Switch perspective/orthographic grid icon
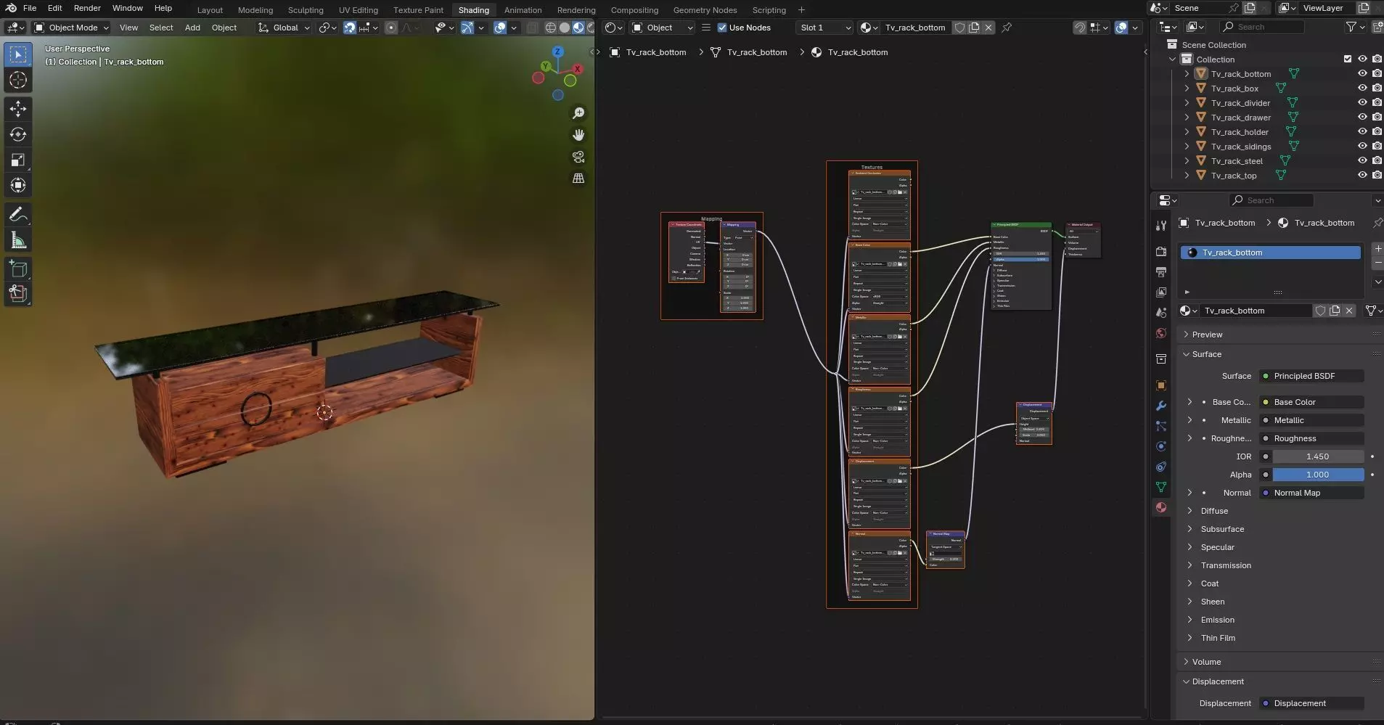The width and height of the screenshot is (1384, 725). pos(578,179)
